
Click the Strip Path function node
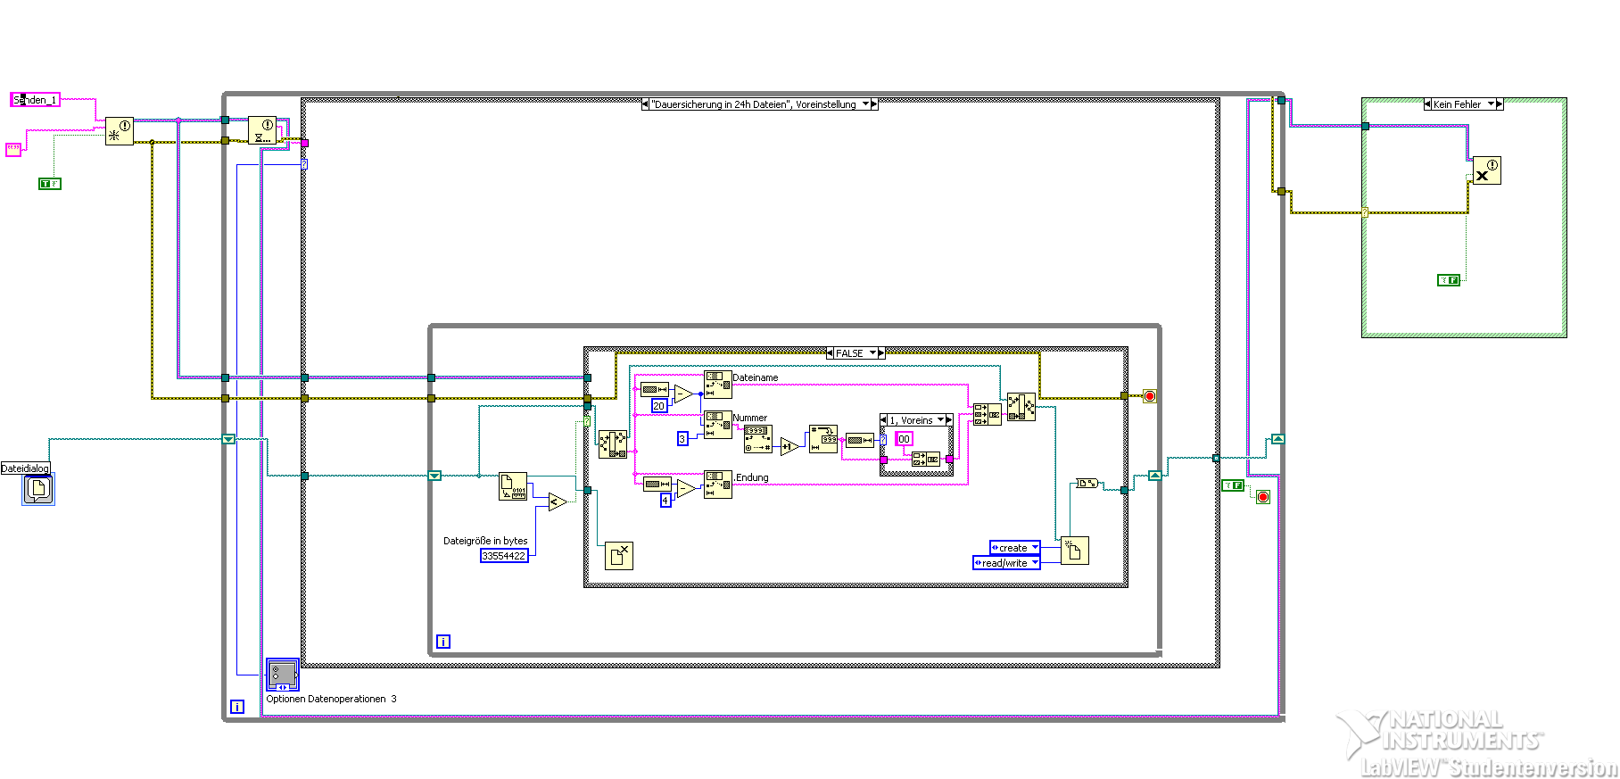coord(613,444)
